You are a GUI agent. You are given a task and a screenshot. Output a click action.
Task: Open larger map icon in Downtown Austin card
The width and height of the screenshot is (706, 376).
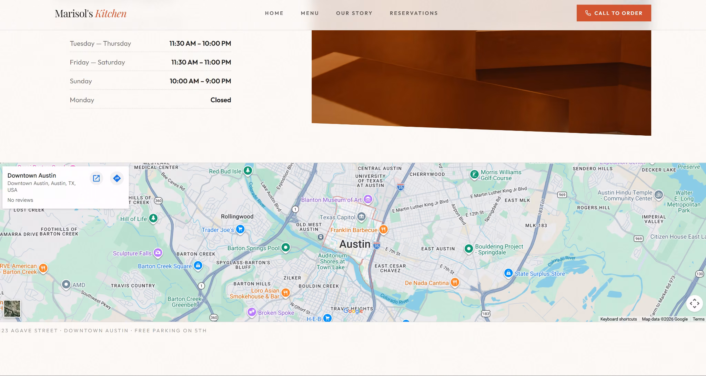coord(97,178)
